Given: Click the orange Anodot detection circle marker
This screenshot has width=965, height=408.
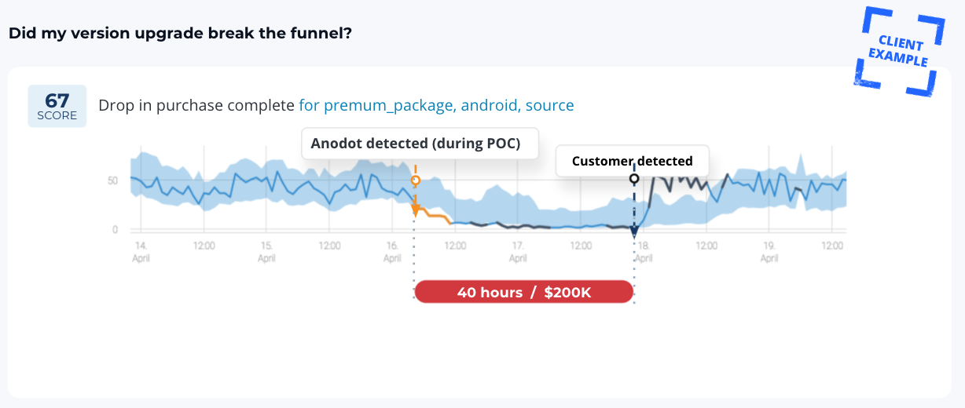Looking at the screenshot, I should [x=416, y=180].
